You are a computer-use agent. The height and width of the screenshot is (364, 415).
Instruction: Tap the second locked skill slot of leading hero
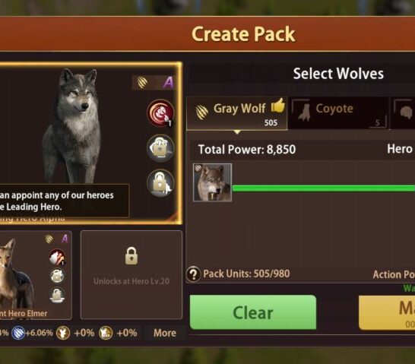[160, 183]
